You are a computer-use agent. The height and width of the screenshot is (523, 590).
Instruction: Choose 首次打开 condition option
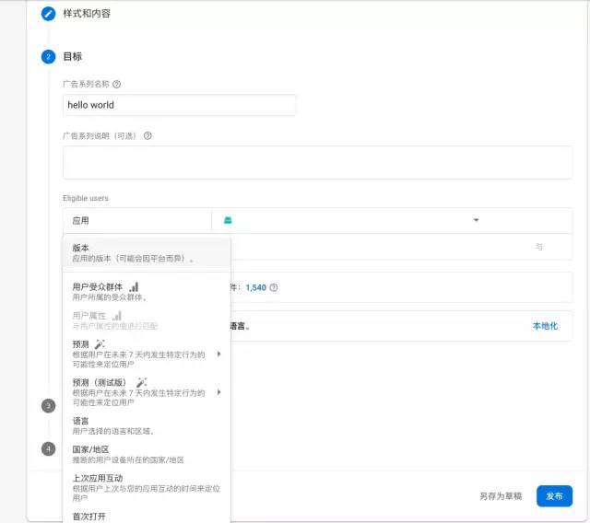pyautogui.click(x=147, y=517)
